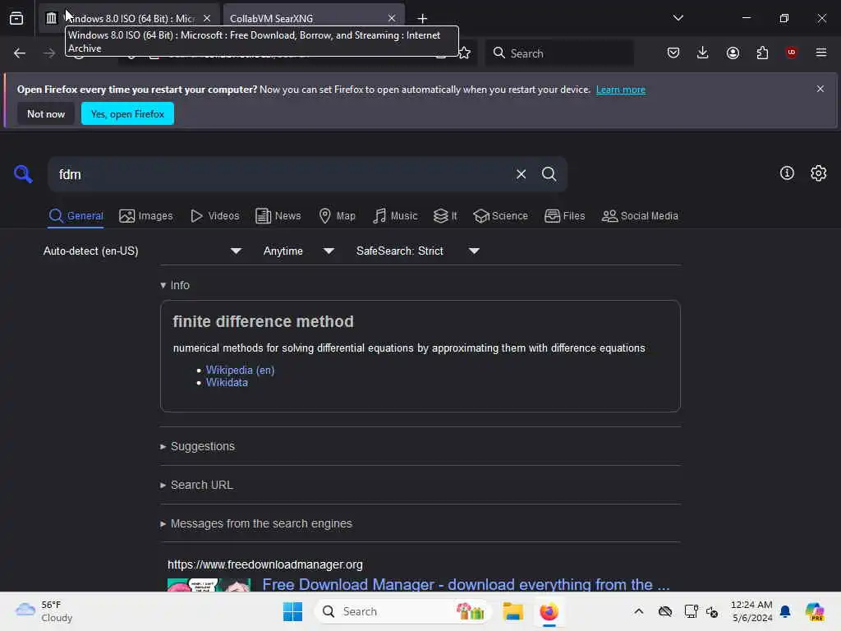Expand Messages from the search engines
Image resolution: width=841 pixels, height=631 pixels.
[256, 523]
